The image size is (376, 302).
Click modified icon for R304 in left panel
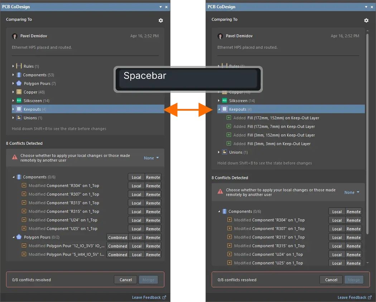coord(24,185)
